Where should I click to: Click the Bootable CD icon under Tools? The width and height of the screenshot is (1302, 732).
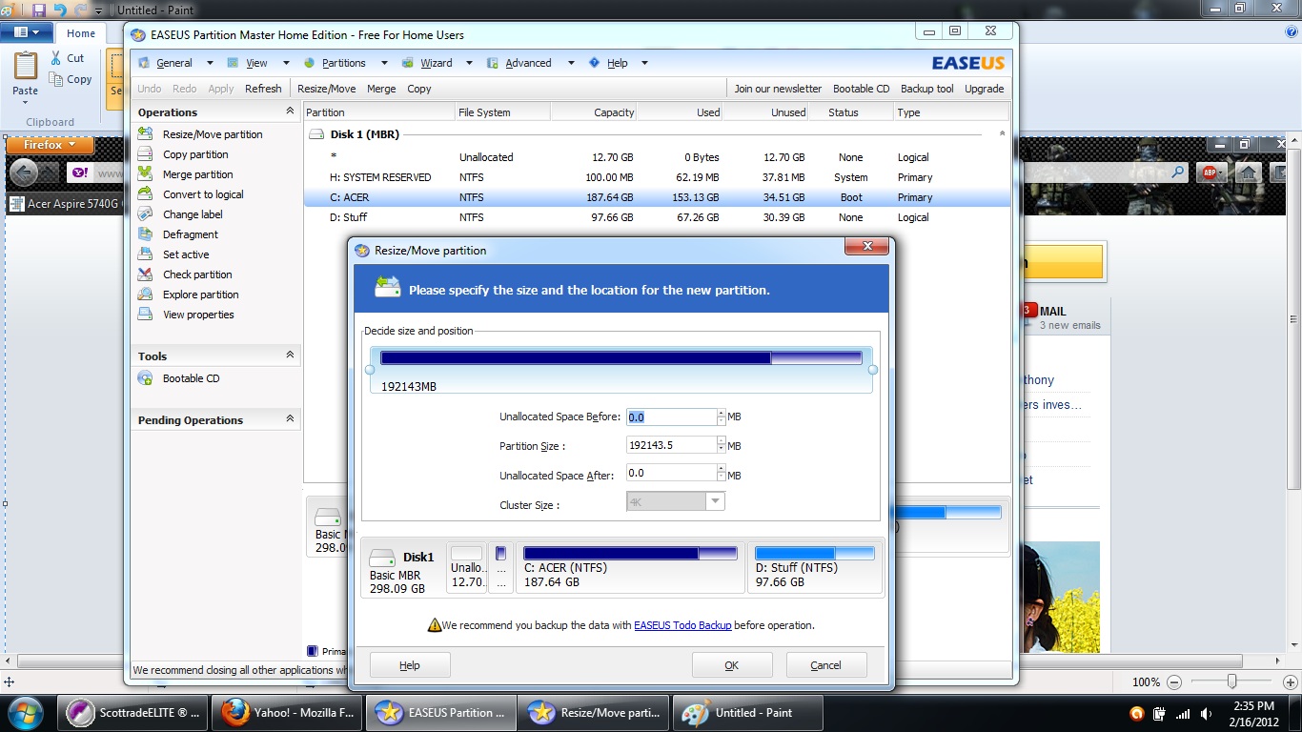(x=145, y=378)
